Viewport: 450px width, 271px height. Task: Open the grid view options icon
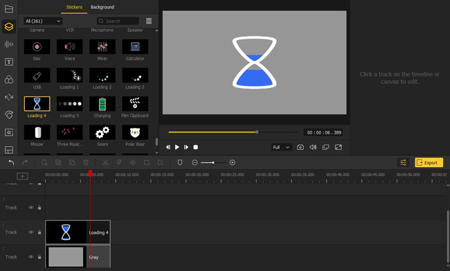click(149, 21)
